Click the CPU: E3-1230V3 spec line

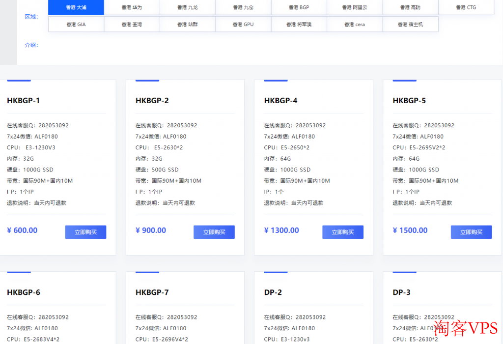click(31, 147)
